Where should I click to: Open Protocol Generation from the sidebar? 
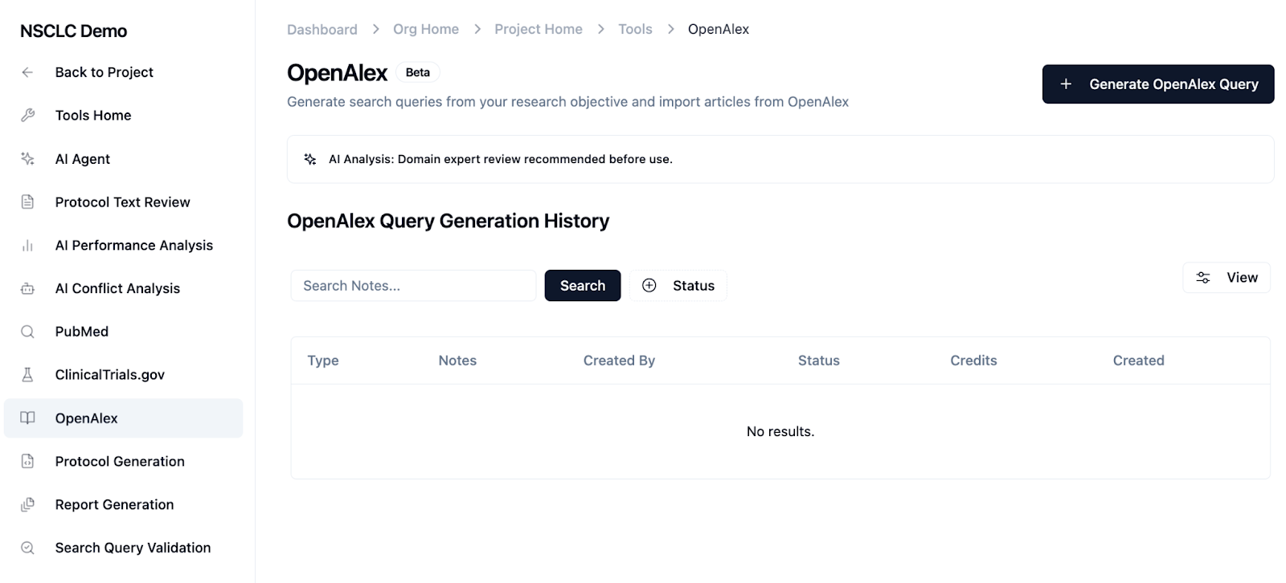[120, 462]
